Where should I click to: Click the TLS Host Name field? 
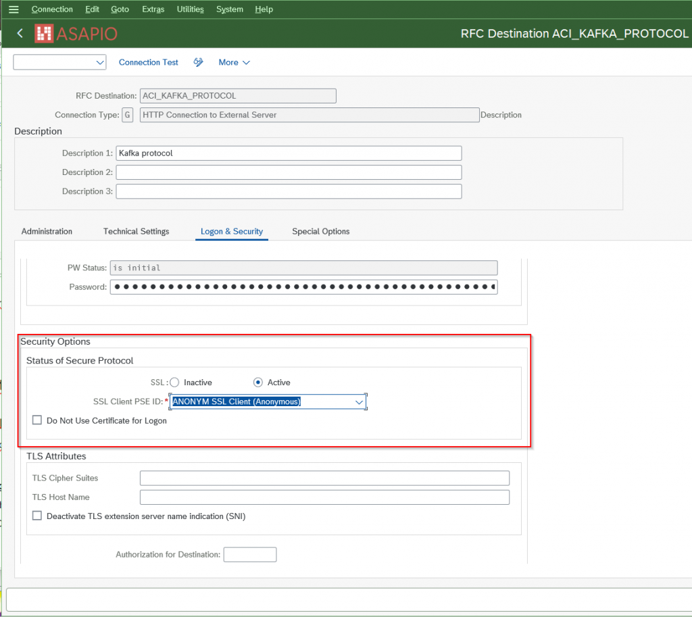click(x=324, y=497)
